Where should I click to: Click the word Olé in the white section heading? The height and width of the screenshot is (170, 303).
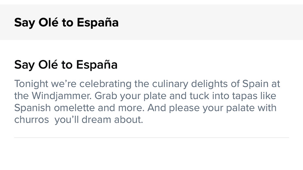point(48,64)
